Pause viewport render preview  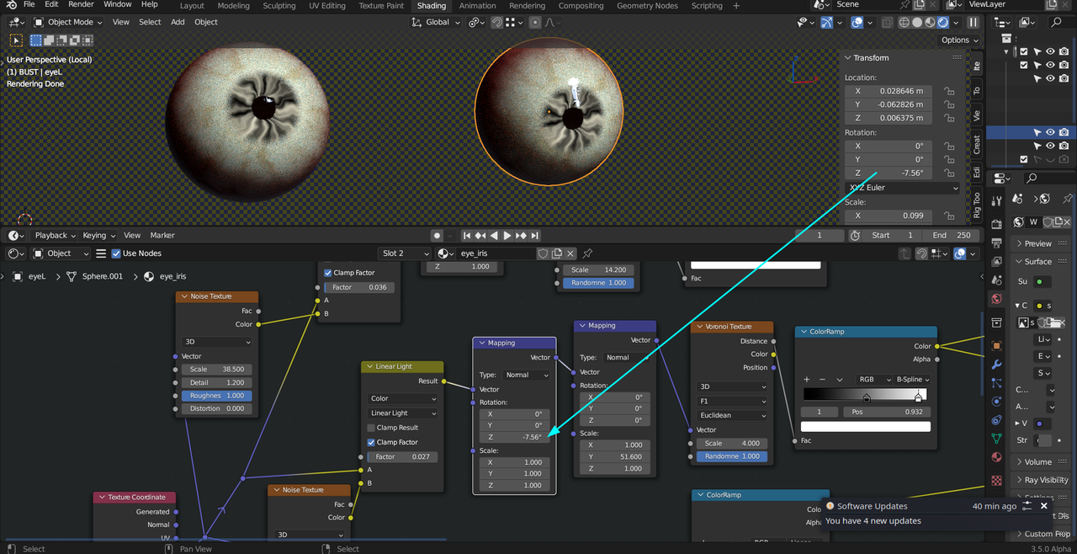[974, 23]
